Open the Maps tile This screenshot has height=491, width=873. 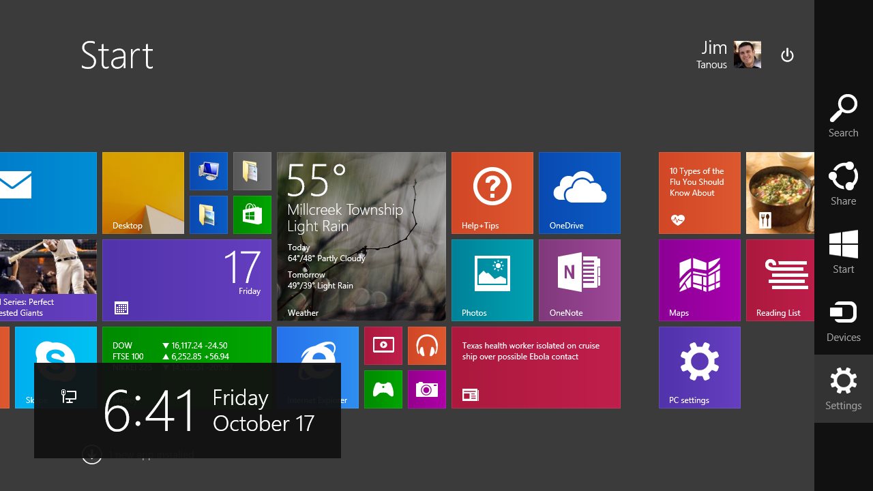(x=700, y=280)
